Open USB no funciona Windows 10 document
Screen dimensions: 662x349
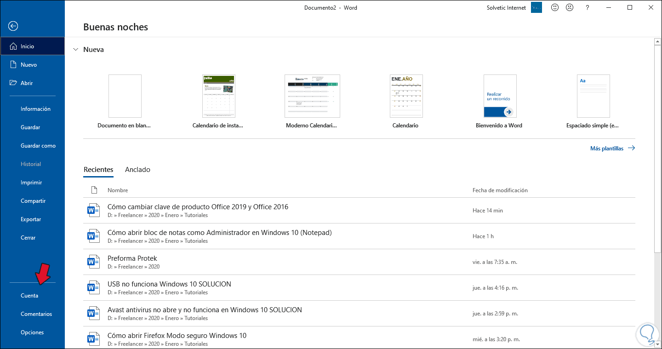(x=169, y=284)
